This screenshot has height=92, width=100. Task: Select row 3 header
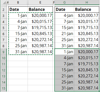click(x=3, y=16)
